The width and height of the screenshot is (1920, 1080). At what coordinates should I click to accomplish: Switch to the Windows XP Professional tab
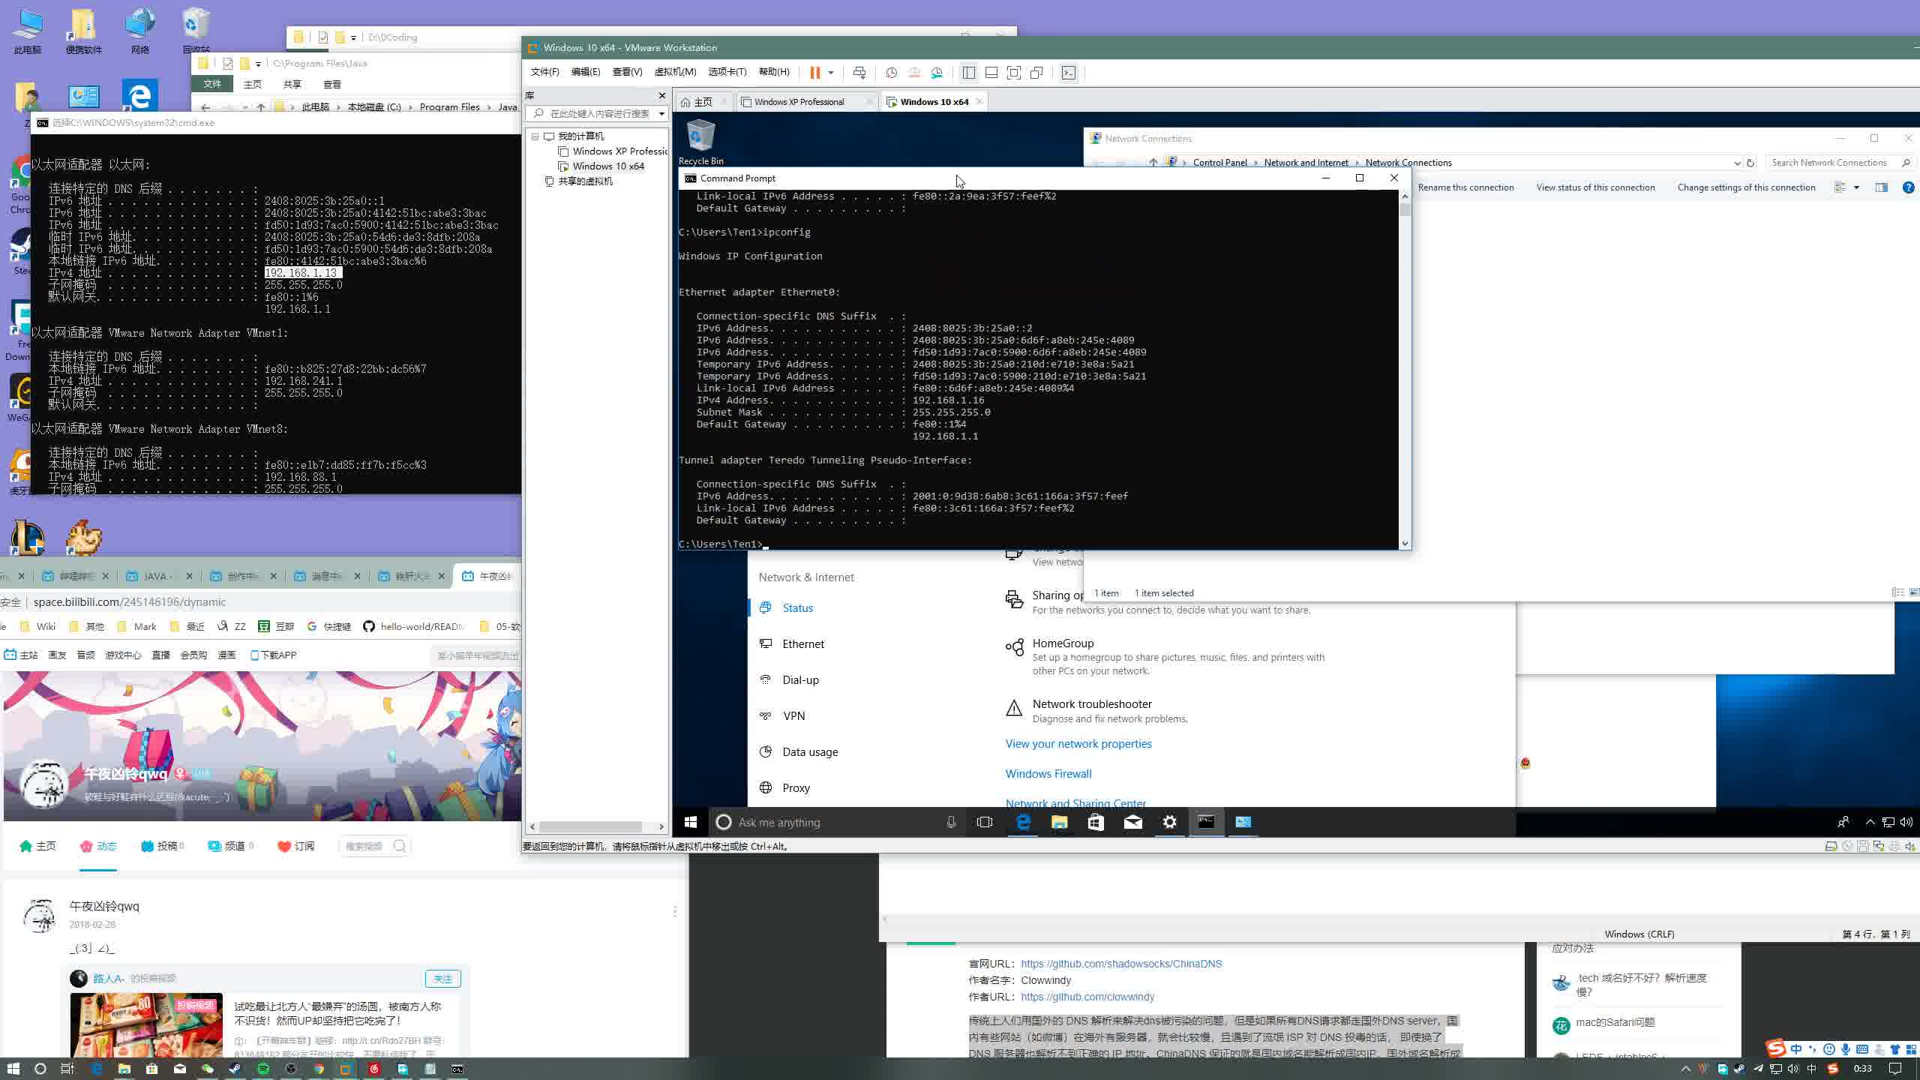[799, 102]
